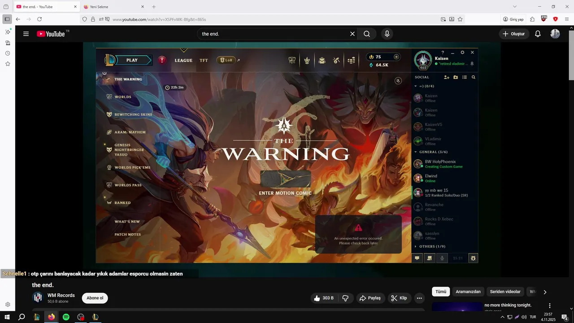Click the YouTube URL address bar
574x323 pixels.
coord(274,19)
